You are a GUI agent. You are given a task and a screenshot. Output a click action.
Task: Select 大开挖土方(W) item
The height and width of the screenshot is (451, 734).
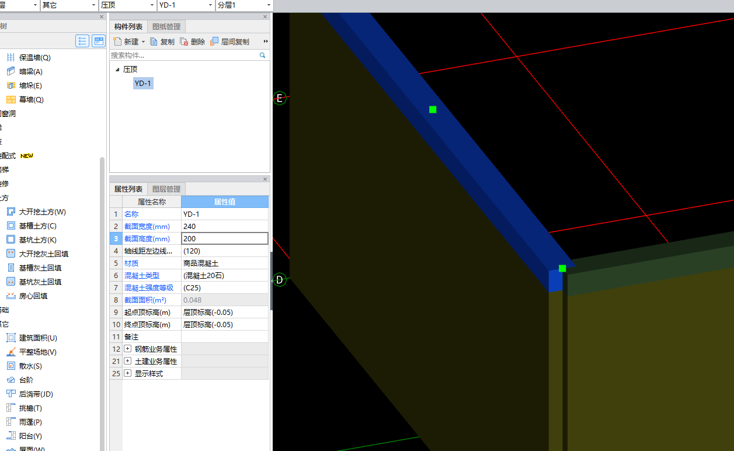pyautogui.click(x=43, y=212)
